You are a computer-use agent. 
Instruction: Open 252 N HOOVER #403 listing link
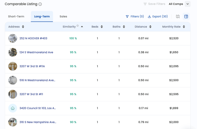pyautogui.click(x=33, y=38)
